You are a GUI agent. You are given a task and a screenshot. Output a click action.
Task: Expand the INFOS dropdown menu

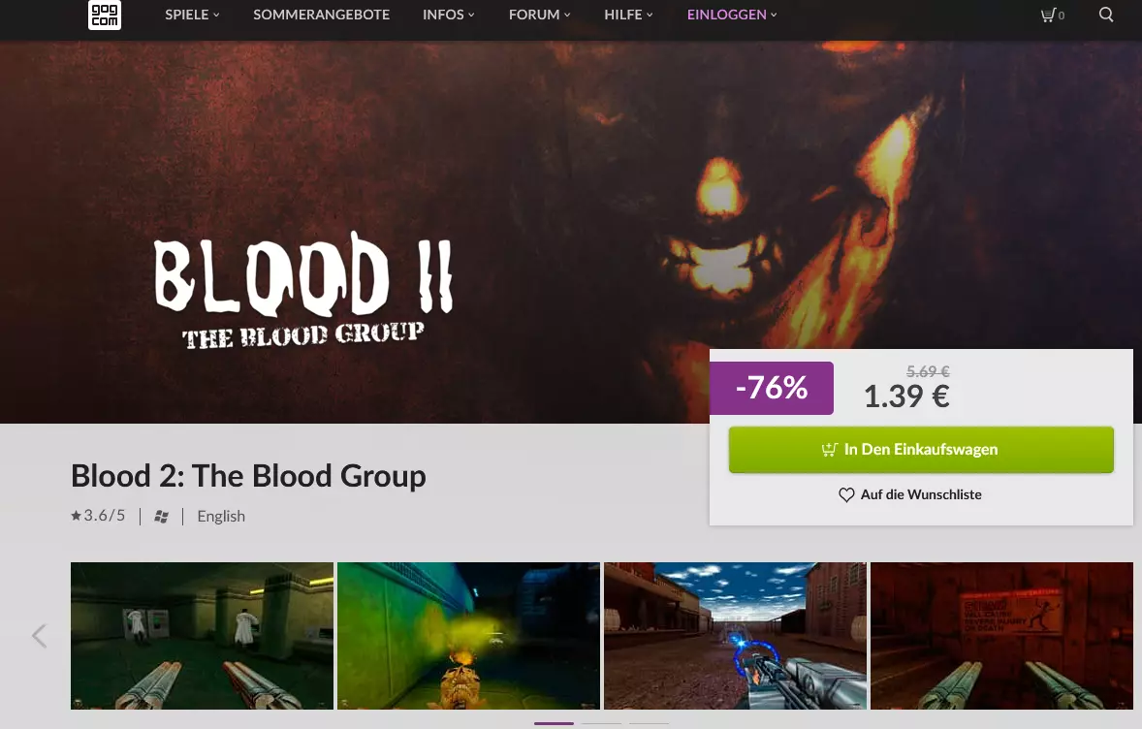(449, 15)
